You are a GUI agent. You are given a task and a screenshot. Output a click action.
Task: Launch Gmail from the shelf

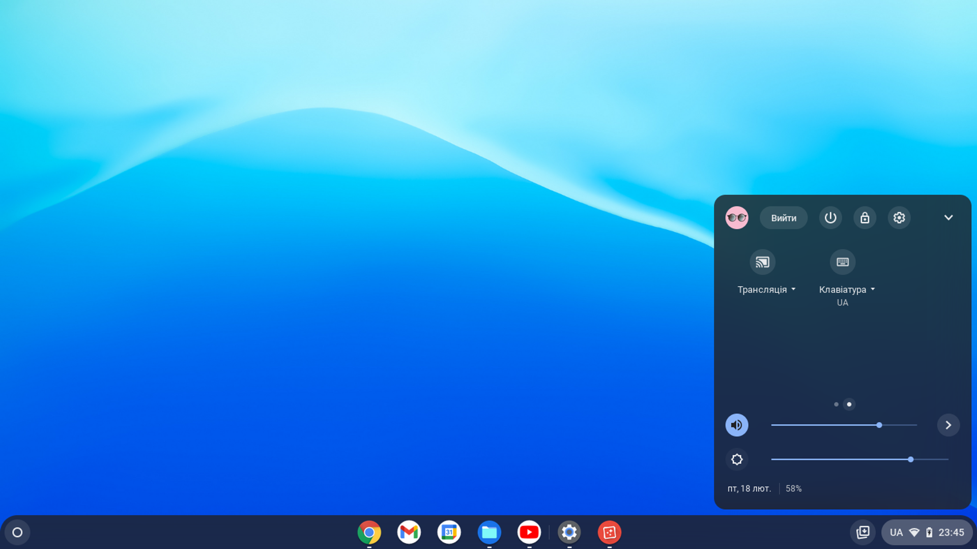tap(409, 532)
